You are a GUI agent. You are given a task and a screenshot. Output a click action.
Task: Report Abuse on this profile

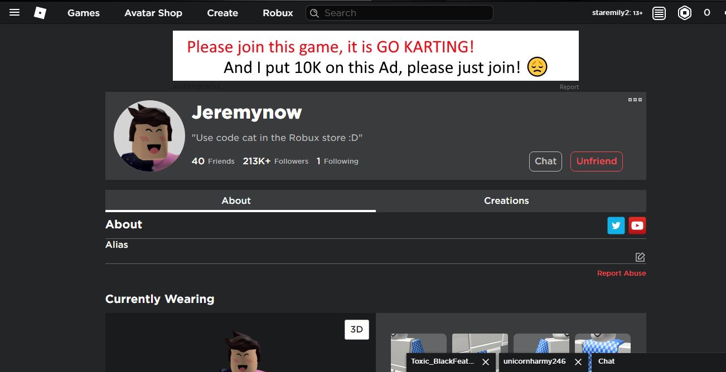621,273
